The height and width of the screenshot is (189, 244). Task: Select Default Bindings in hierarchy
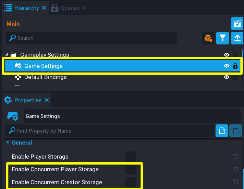[x=45, y=77]
